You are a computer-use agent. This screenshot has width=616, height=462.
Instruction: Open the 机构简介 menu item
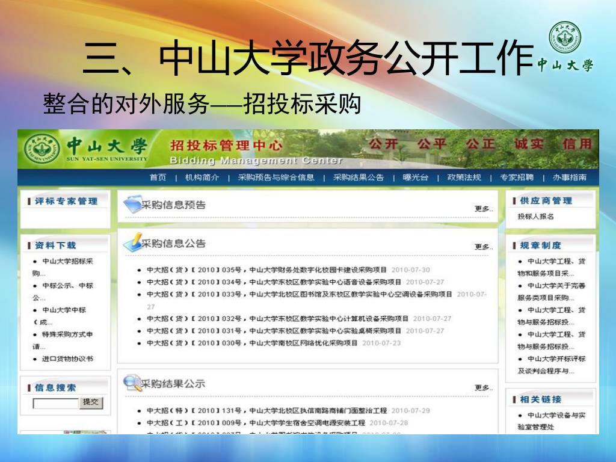pyautogui.click(x=202, y=177)
